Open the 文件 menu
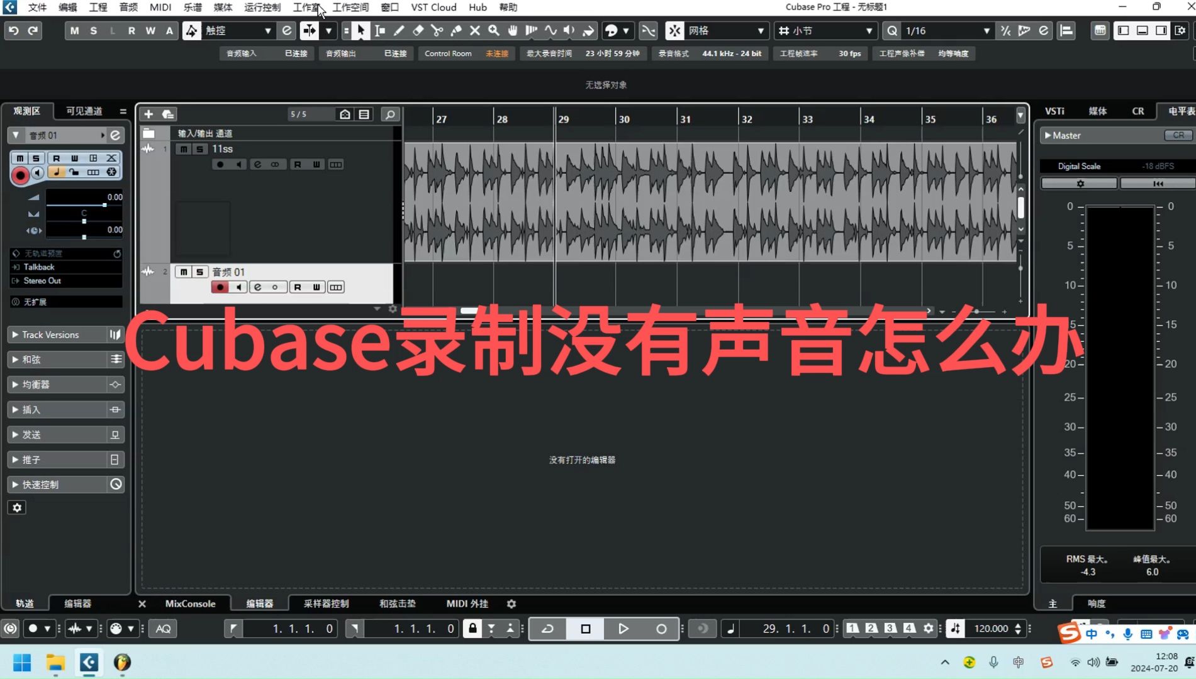The image size is (1196, 679). click(37, 7)
